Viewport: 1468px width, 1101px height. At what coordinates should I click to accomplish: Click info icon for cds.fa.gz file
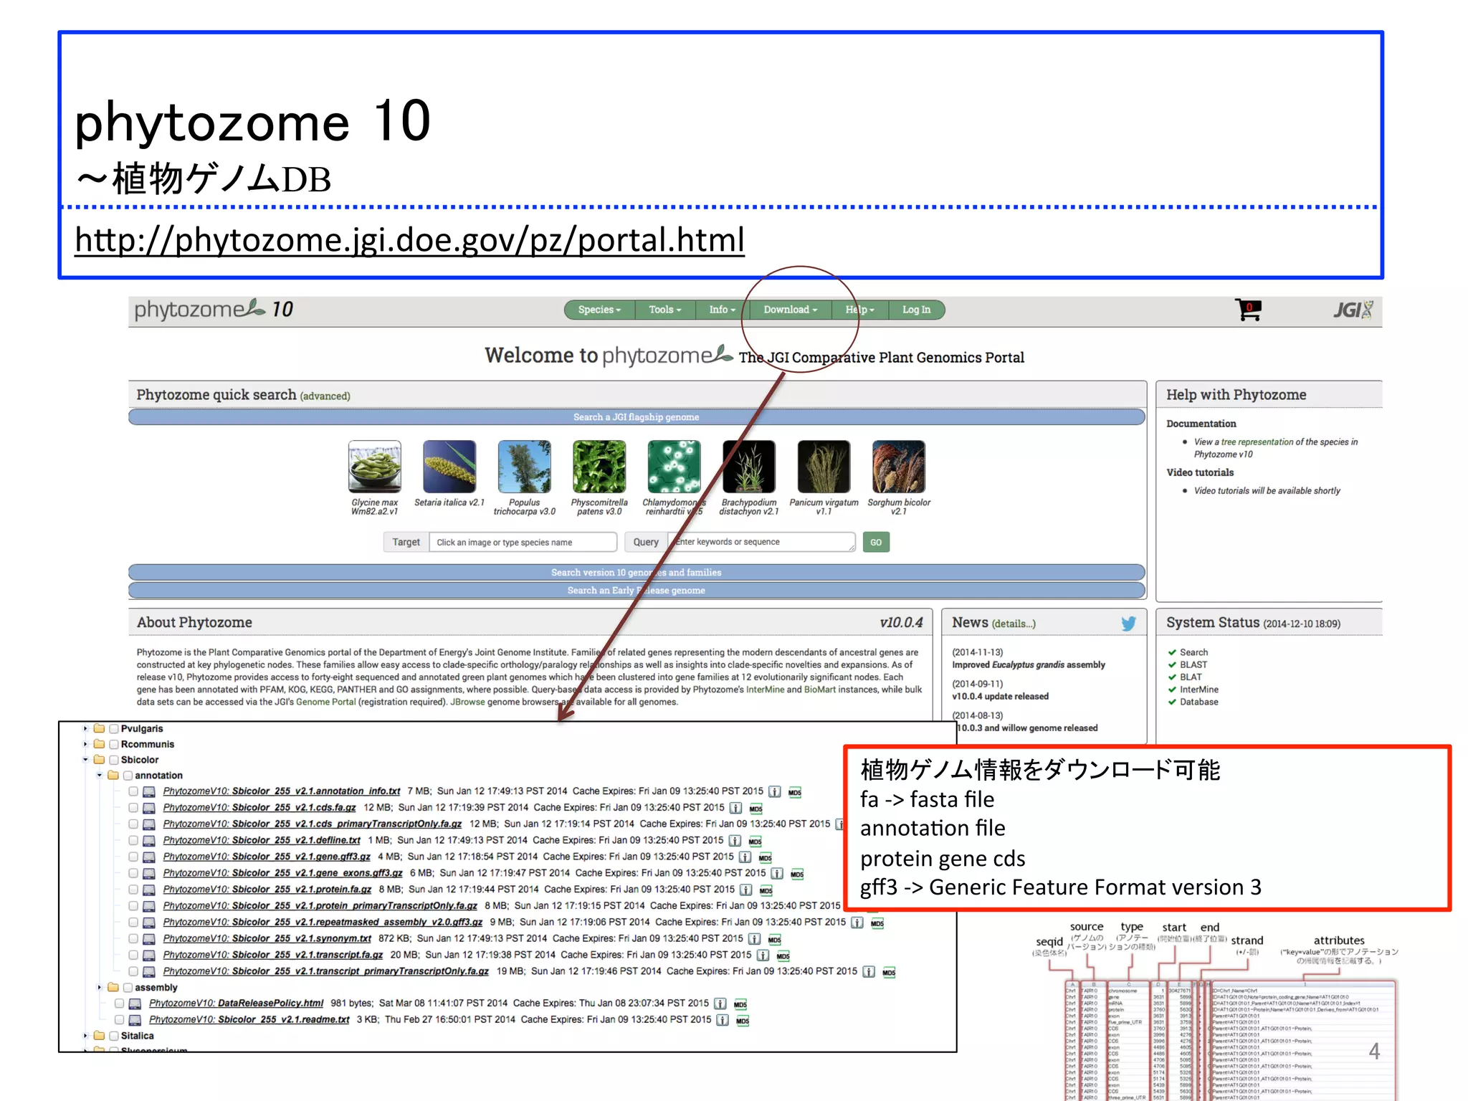(x=736, y=808)
